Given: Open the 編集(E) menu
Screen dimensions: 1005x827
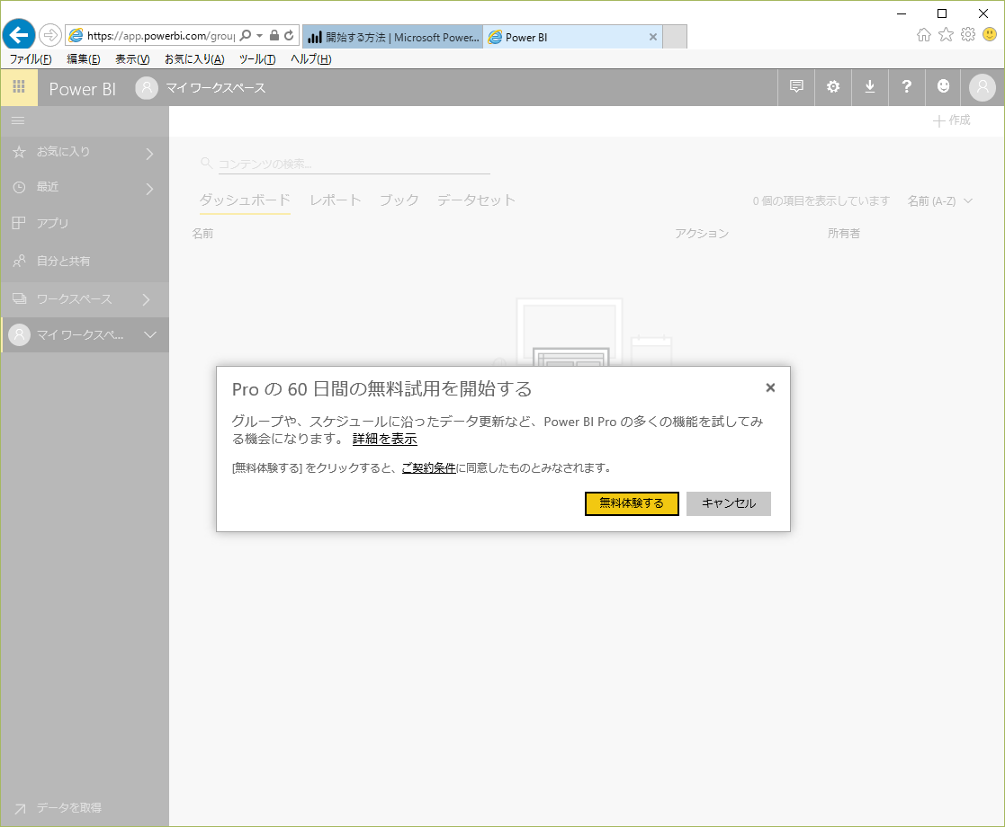Looking at the screenshot, I should [x=84, y=59].
